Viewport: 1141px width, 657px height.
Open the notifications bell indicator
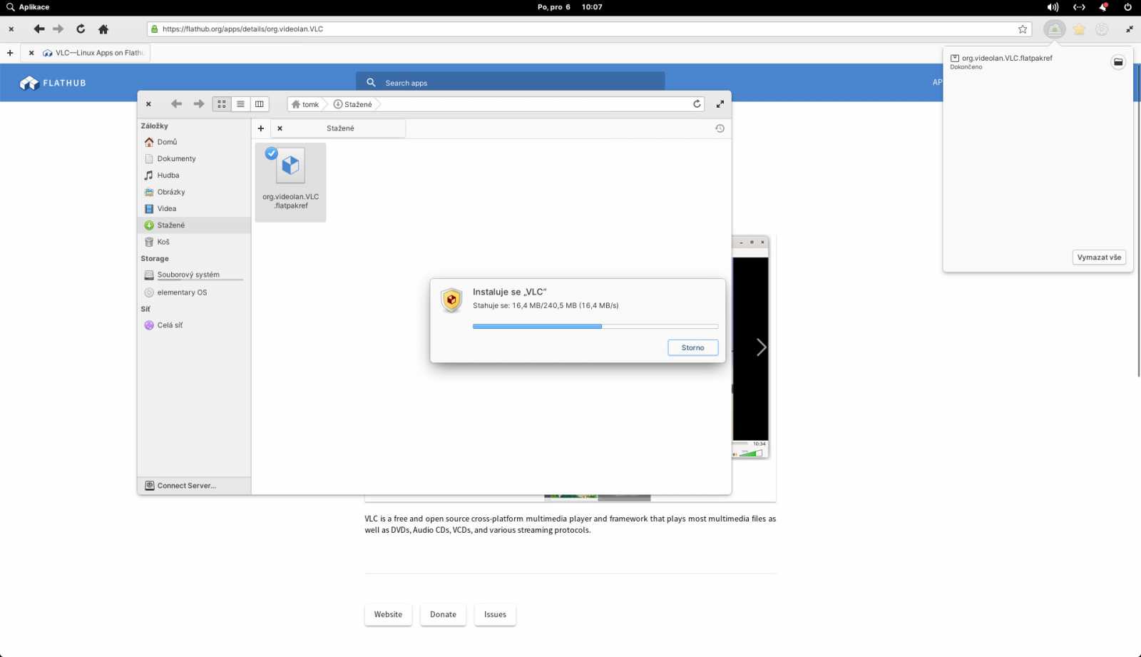[x=1103, y=7]
